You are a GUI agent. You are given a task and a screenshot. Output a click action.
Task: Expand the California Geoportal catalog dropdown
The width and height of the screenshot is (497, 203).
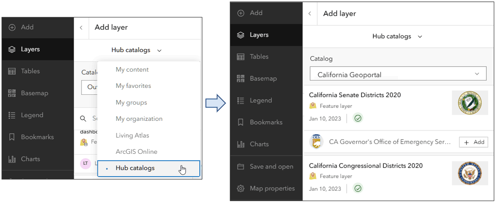point(477,74)
